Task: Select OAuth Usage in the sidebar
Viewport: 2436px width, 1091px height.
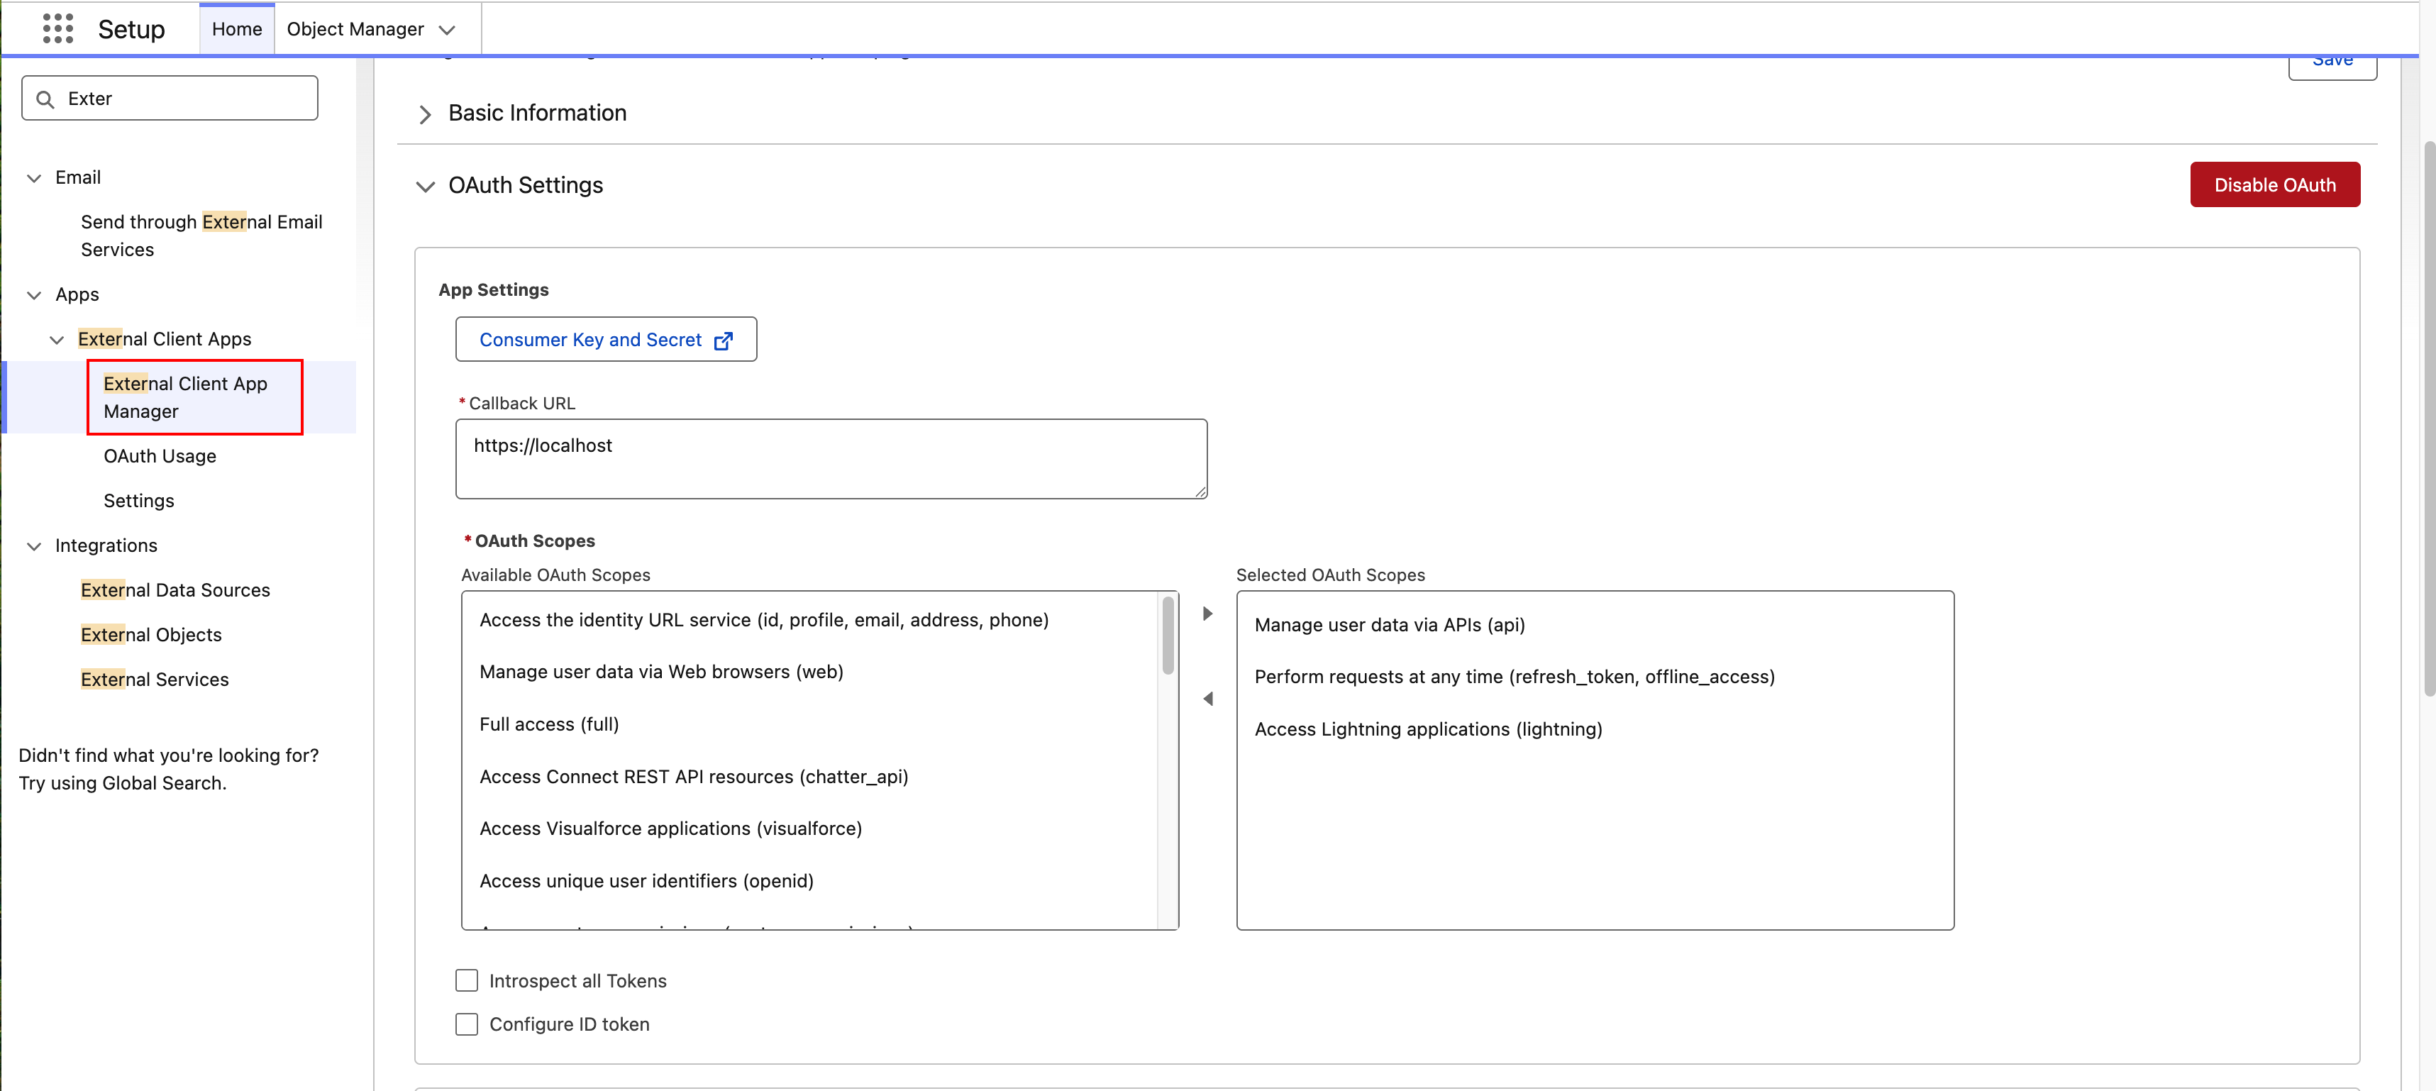Action: click(159, 455)
